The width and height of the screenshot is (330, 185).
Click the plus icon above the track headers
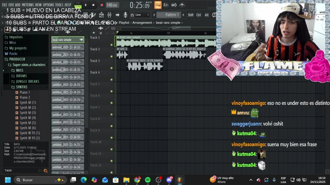[x=94, y=33]
